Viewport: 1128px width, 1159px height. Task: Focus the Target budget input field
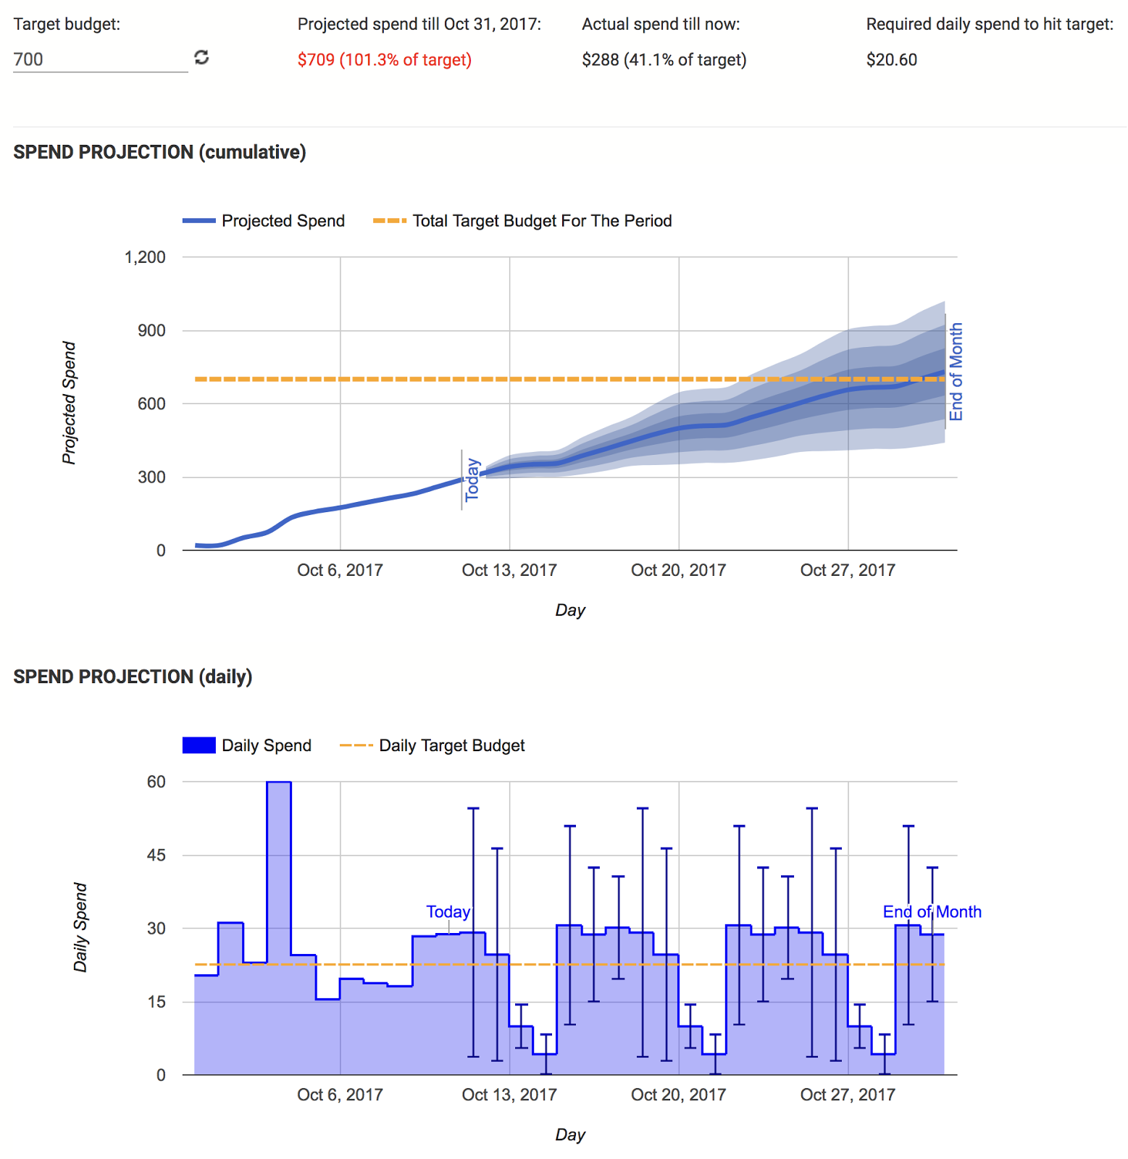(x=99, y=59)
